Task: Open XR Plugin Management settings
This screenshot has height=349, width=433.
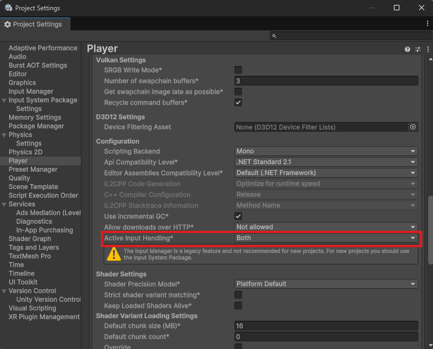Action: [44, 316]
